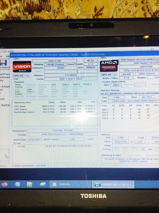
Task: Open the disk-shaped taskbar icon beside HWinfo folder
Action: (x=43, y=184)
